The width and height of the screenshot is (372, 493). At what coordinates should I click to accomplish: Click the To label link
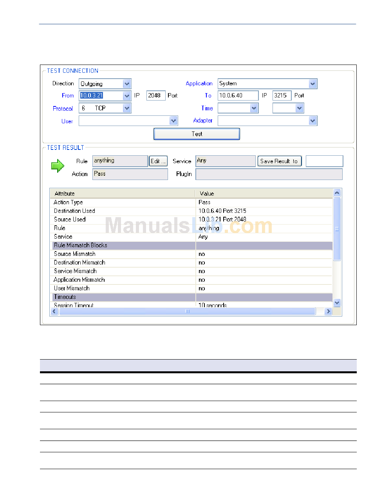coord(208,95)
